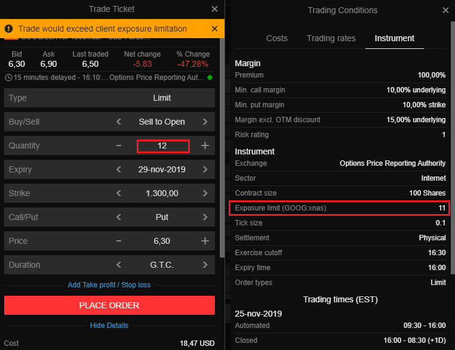455x350 pixels.
Task: Change Buy/Sell with the right arrow
Action: (x=205, y=122)
